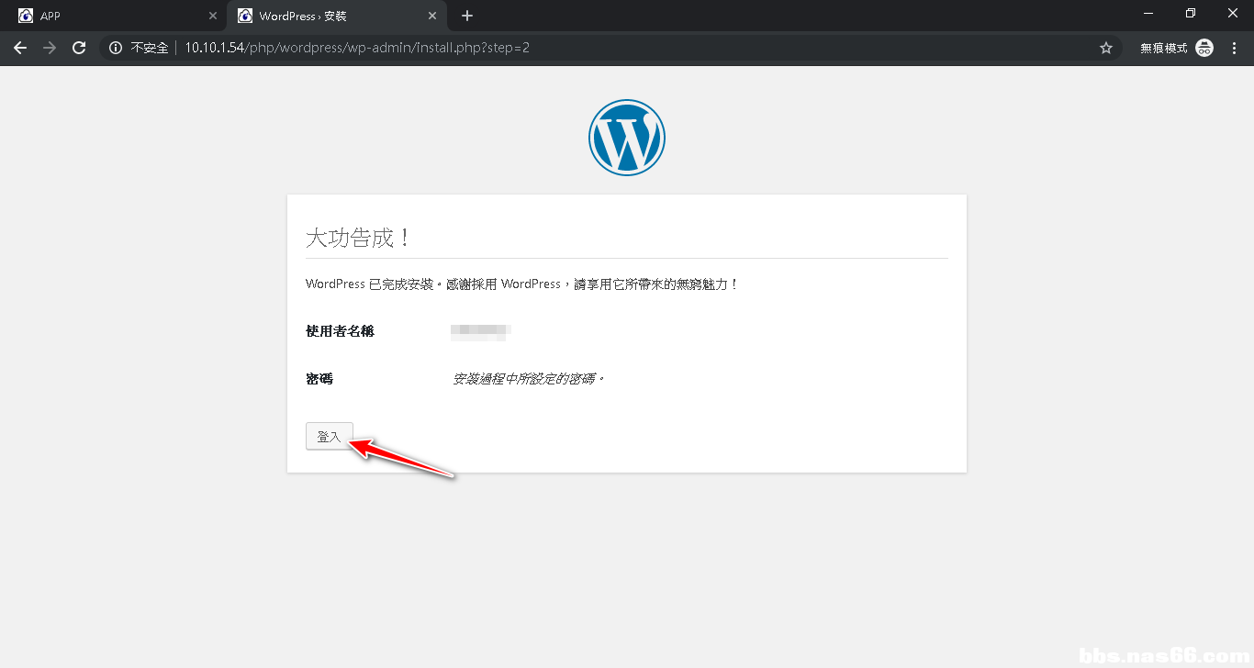Minimize the browser window

tap(1148, 13)
